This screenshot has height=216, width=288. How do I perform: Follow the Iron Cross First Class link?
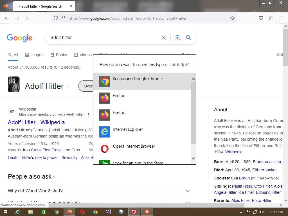(x=42, y=150)
